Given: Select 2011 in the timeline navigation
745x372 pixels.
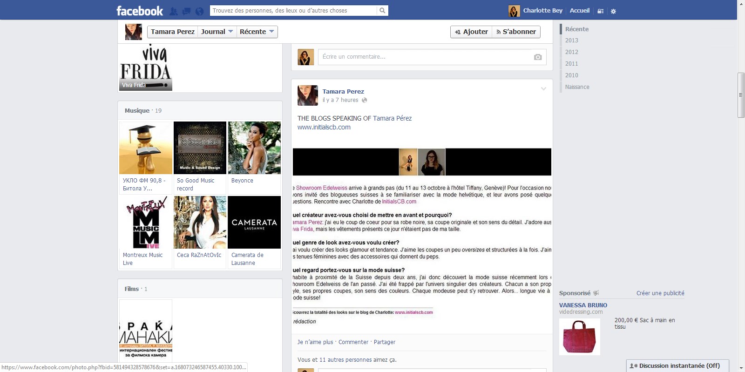Looking at the screenshot, I should pos(572,64).
